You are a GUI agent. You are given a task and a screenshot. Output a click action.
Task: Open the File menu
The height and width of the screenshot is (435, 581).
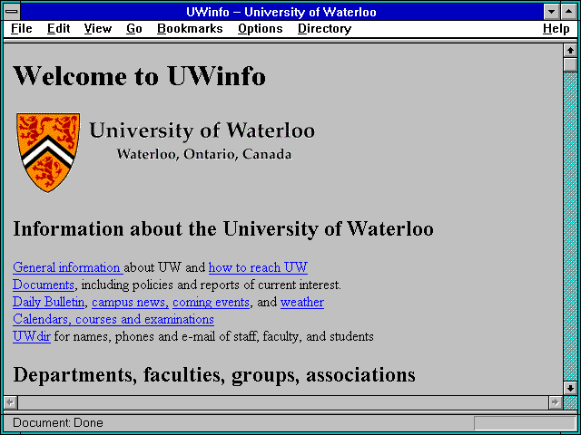click(22, 29)
